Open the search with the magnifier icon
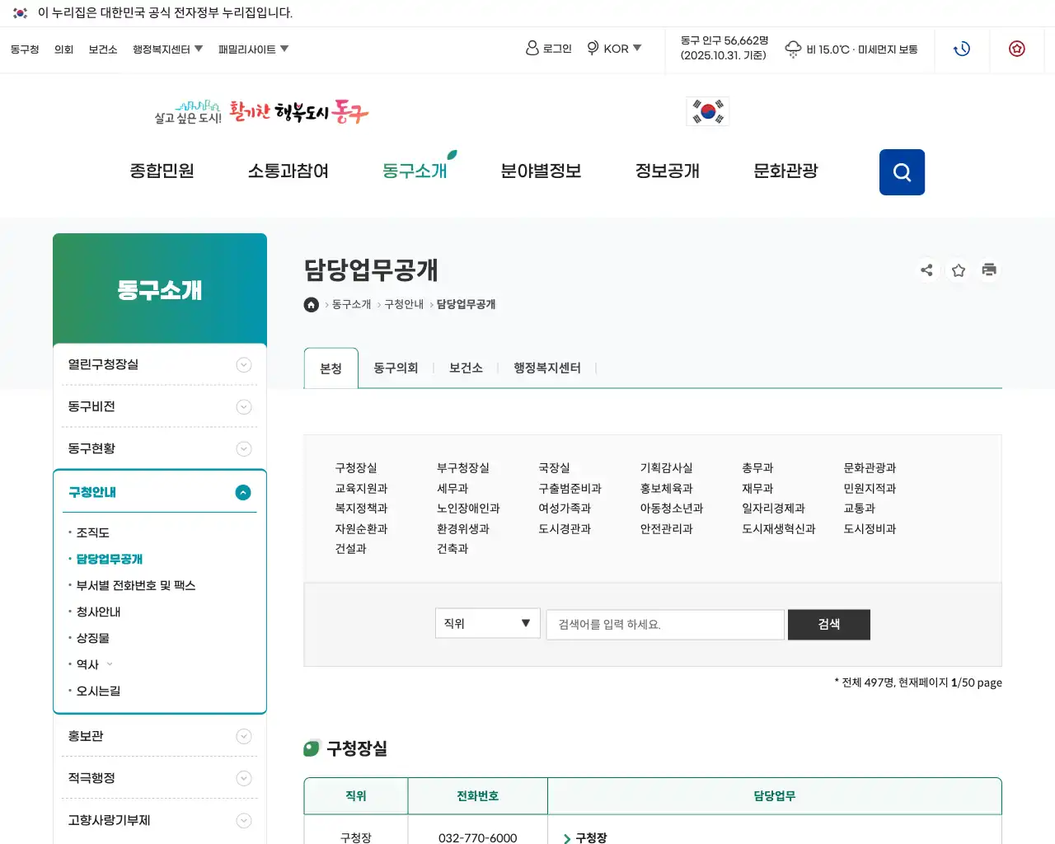The image size is (1055, 844). click(902, 172)
